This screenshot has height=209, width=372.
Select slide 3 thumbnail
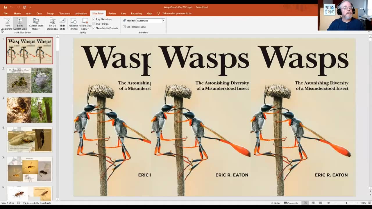tap(30, 110)
